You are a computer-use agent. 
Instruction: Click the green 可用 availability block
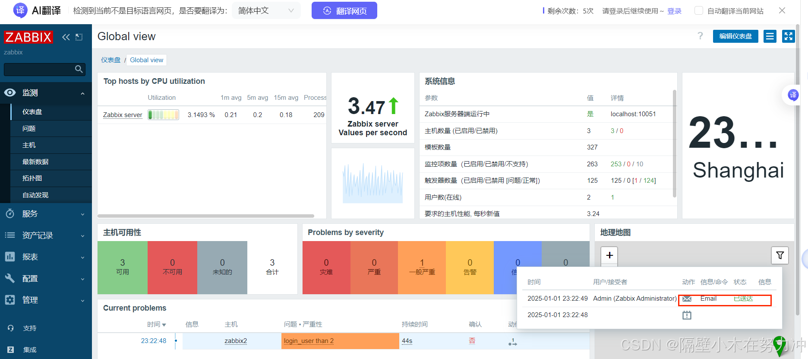tap(123, 267)
